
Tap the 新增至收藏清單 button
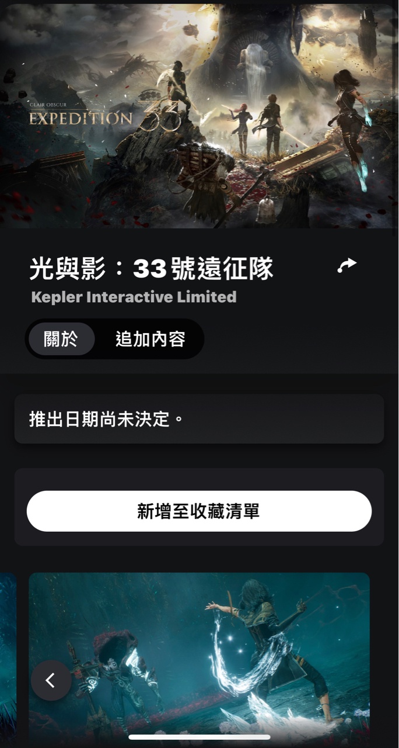click(x=199, y=511)
